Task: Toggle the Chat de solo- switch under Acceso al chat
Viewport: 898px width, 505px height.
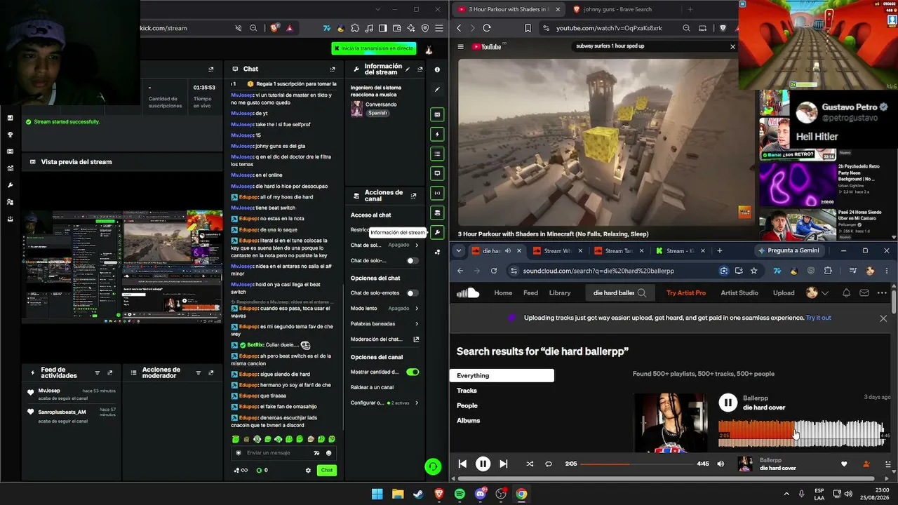Action: pyautogui.click(x=413, y=261)
